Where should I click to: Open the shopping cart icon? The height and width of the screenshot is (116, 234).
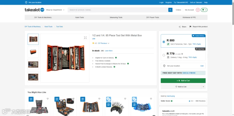tap(204, 10)
